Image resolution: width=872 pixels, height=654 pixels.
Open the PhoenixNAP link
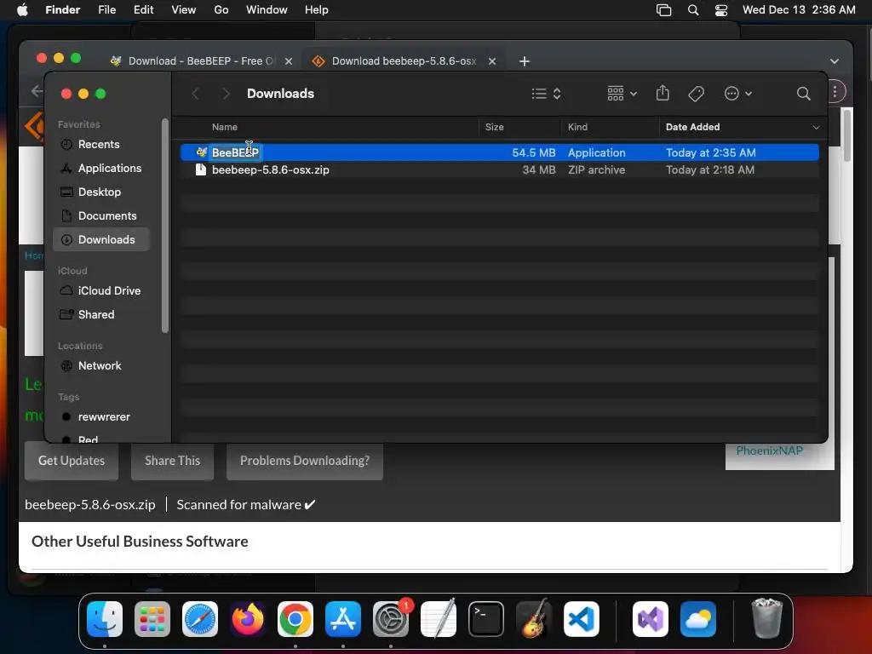tap(770, 451)
